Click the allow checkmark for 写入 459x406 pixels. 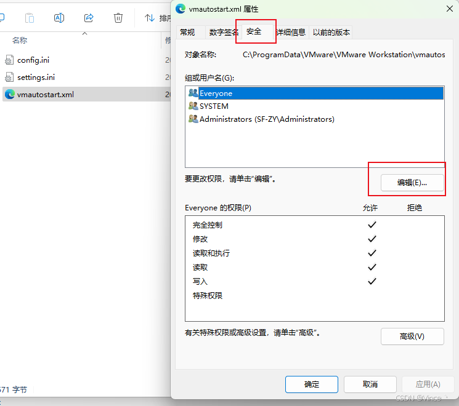click(372, 281)
